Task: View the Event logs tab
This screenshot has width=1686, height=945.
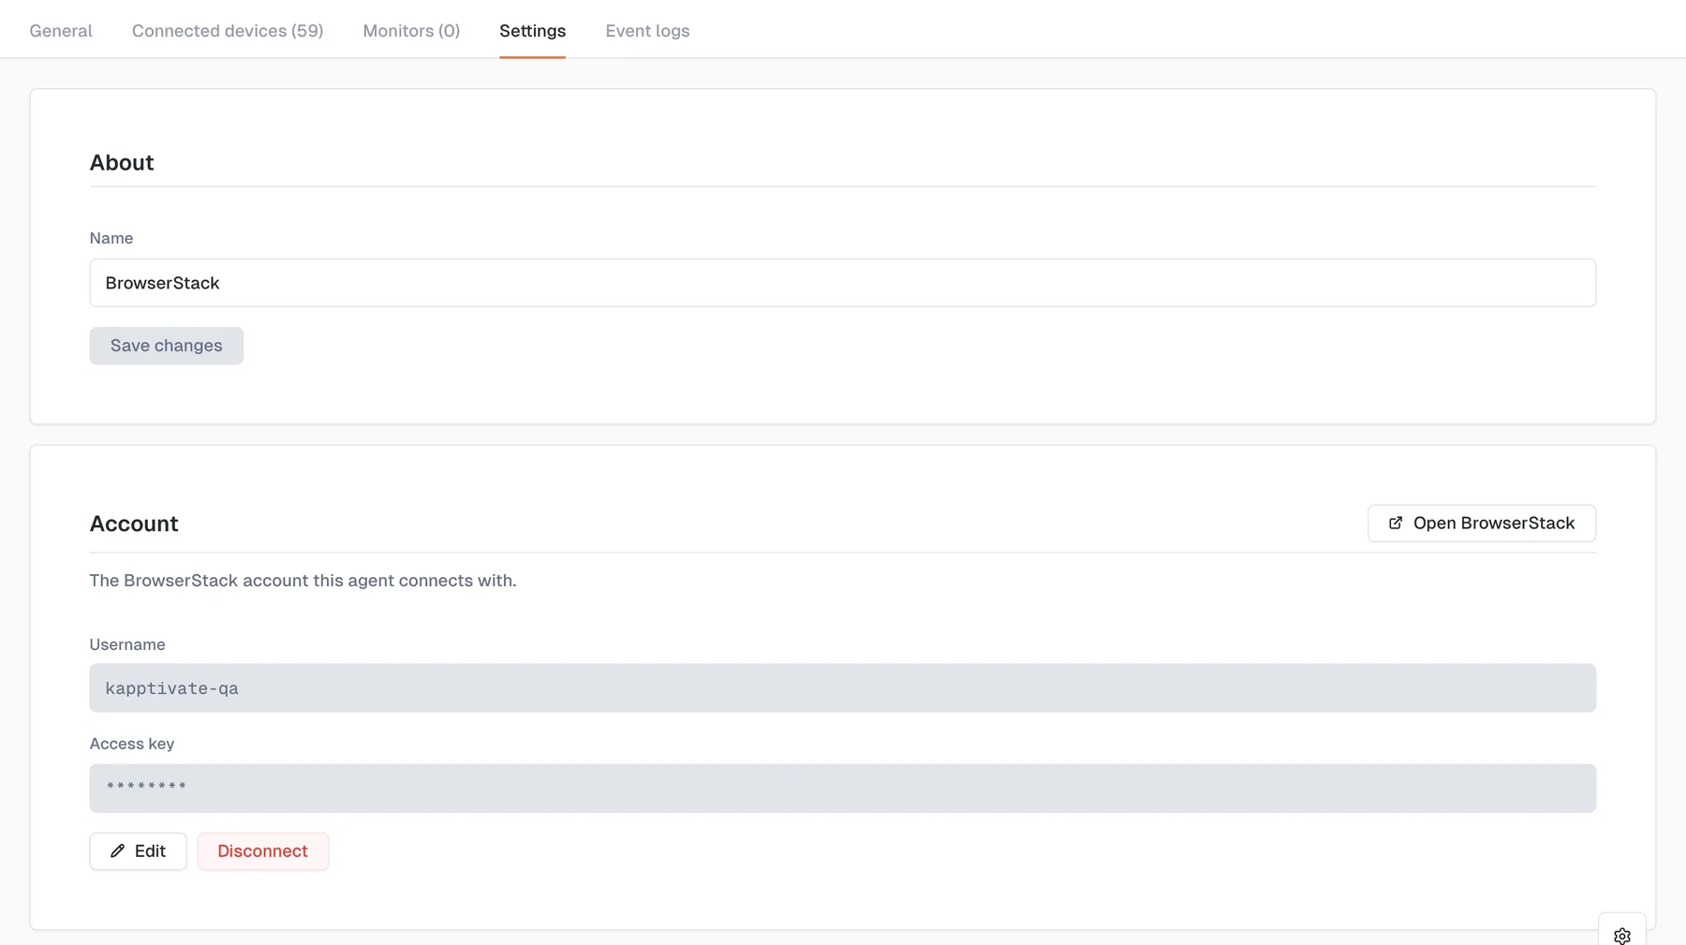Action: pos(647,31)
